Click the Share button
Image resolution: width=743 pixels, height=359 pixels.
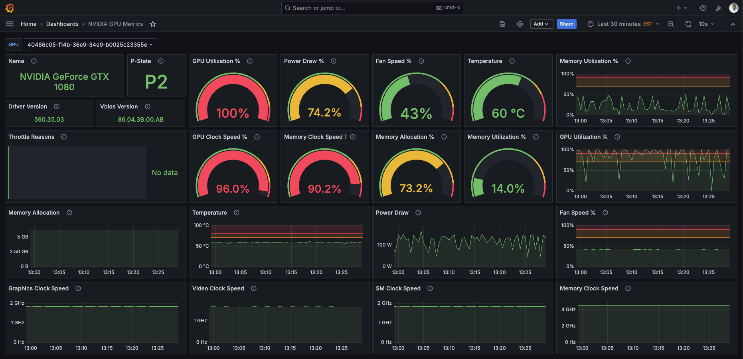click(x=566, y=24)
